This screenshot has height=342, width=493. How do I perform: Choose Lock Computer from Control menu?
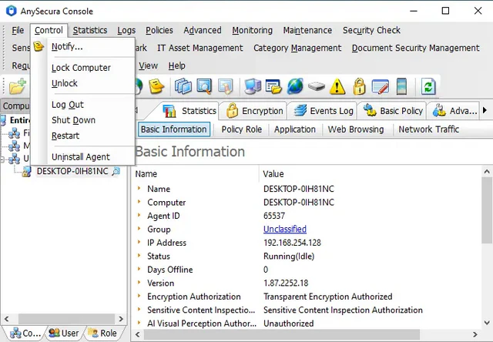pyautogui.click(x=83, y=68)
